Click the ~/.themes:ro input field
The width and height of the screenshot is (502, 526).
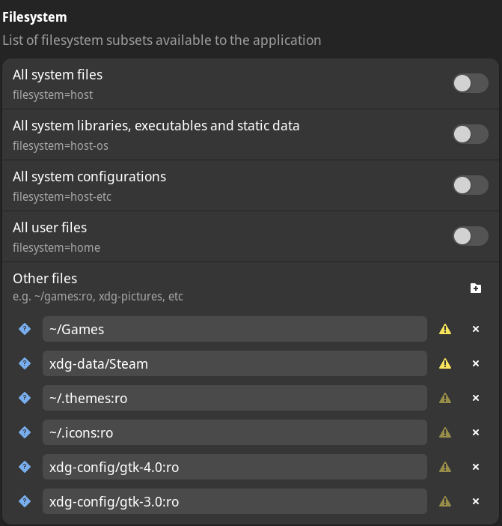tap(234, 398)
